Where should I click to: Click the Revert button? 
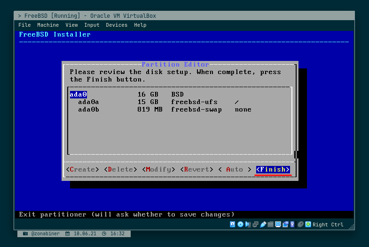[197, 169]
